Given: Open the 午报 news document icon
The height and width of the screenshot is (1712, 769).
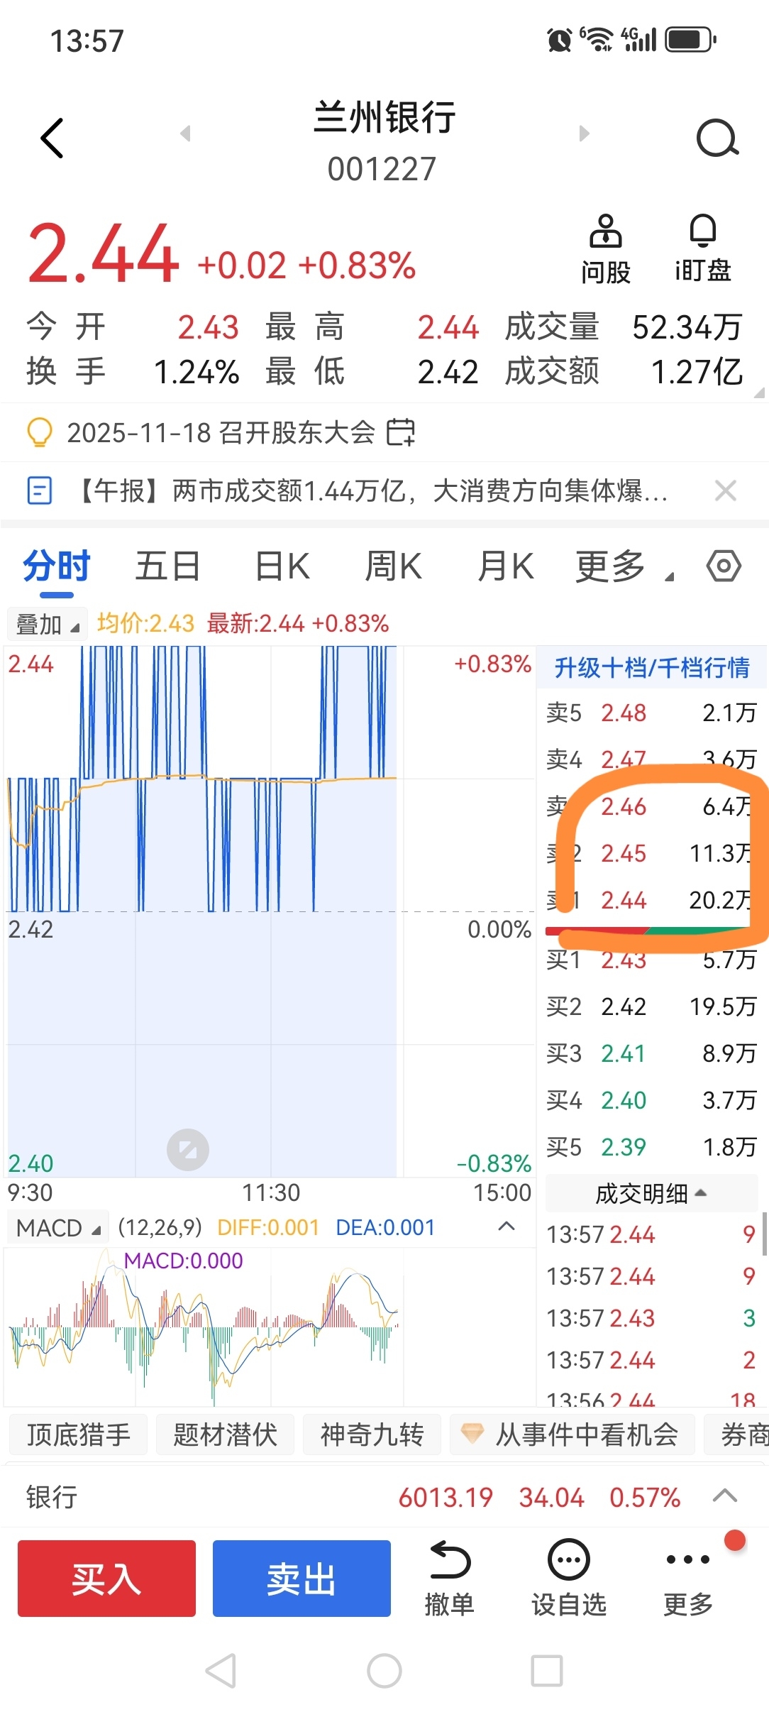Looking at the screenshot, I should (40, 490).
